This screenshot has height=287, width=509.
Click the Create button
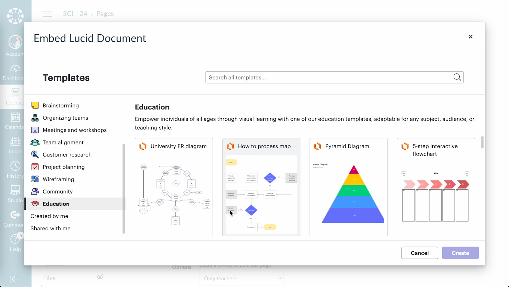tap(460, 253)
